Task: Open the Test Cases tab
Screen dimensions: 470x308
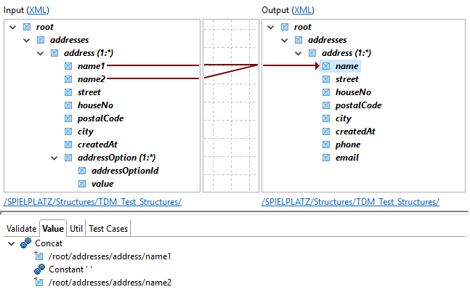Action: 108,229
